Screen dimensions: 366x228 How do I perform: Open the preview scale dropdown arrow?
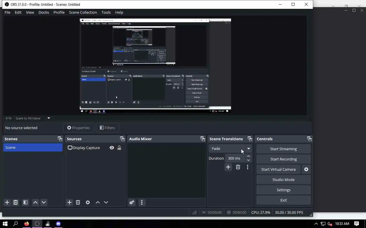(49, 118)
